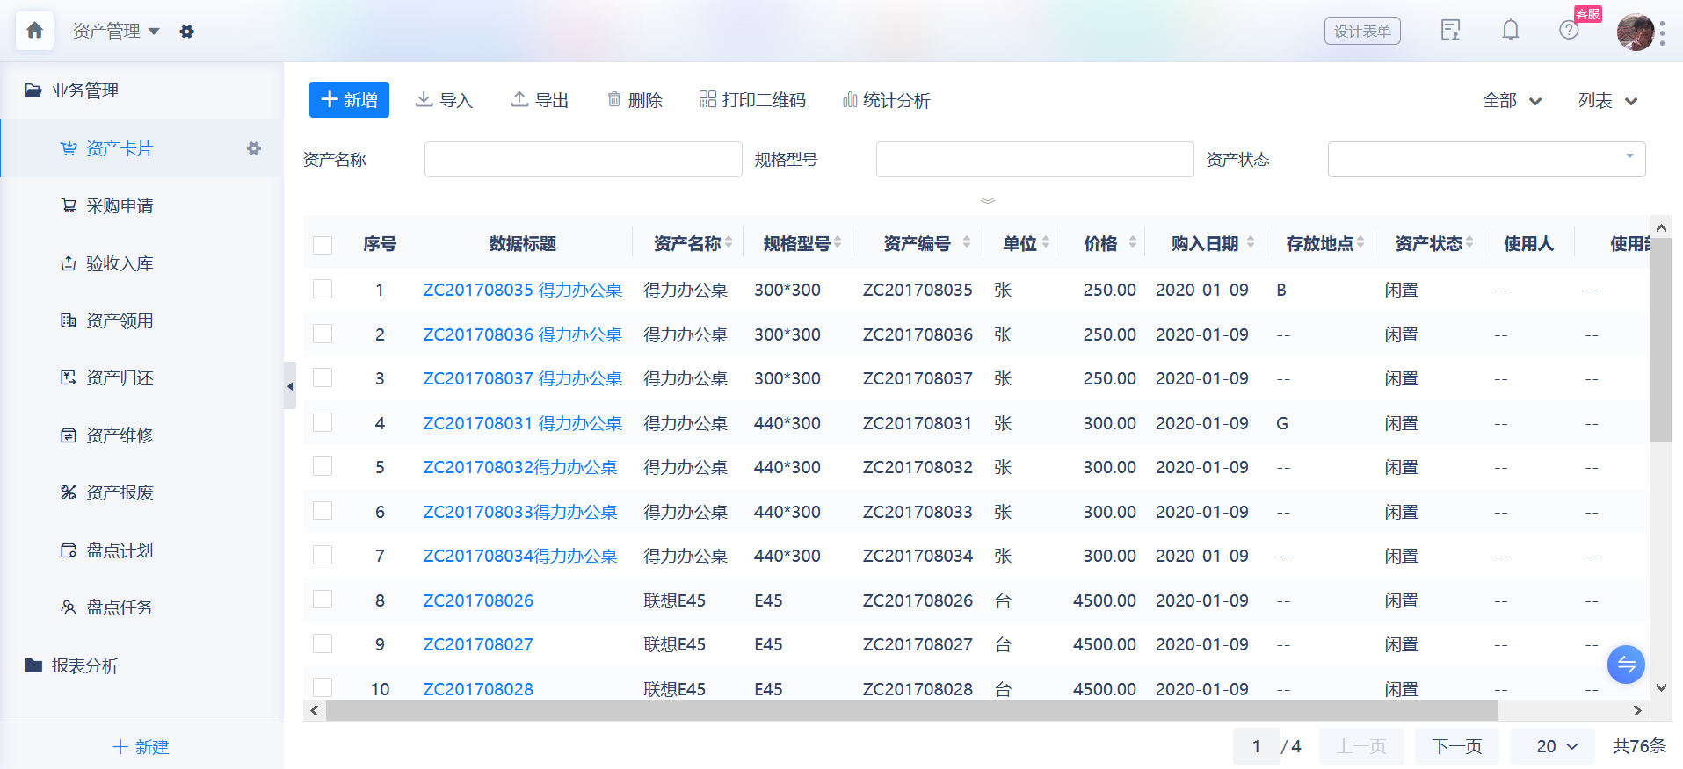The height and width of the screenshot is (769, 1683).
Task: Check row 4 ZC201708031 checkbox
Action: point(323,422)
